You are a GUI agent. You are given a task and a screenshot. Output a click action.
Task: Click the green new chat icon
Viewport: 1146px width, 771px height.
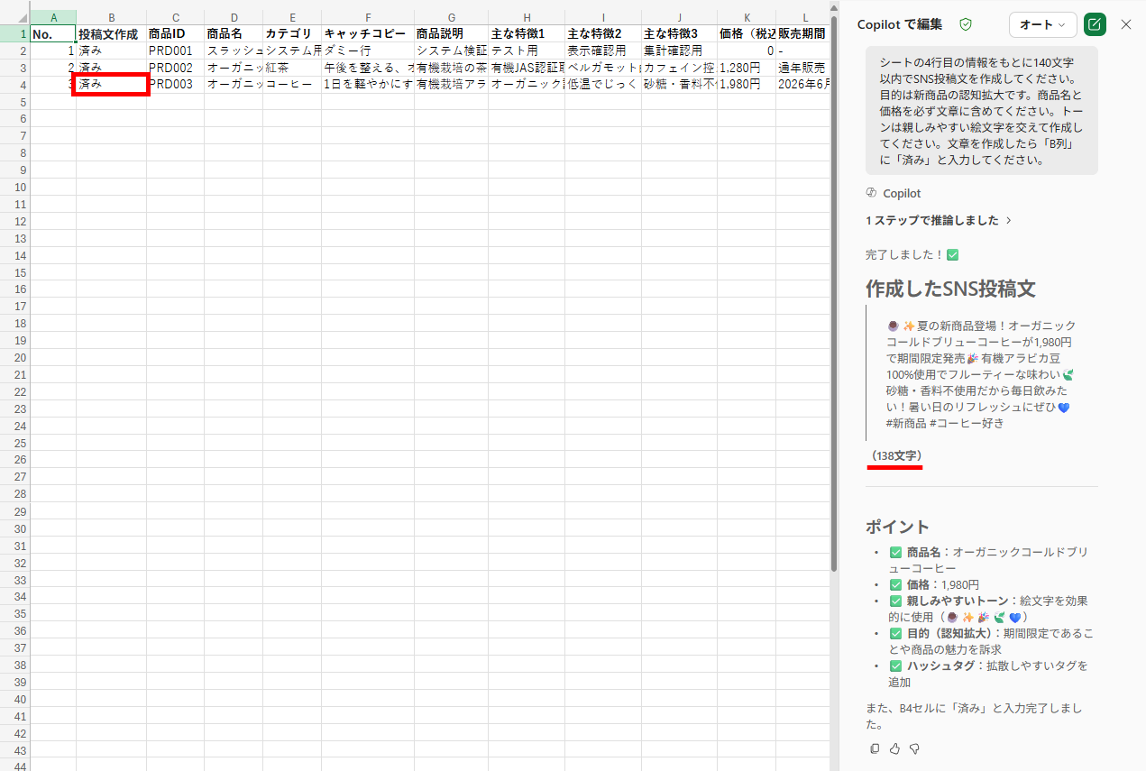(1095, 24)
